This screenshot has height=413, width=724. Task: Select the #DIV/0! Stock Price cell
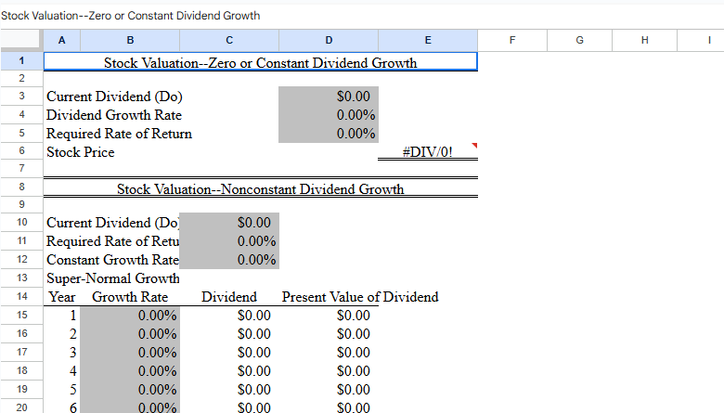[x=427, y=152]
